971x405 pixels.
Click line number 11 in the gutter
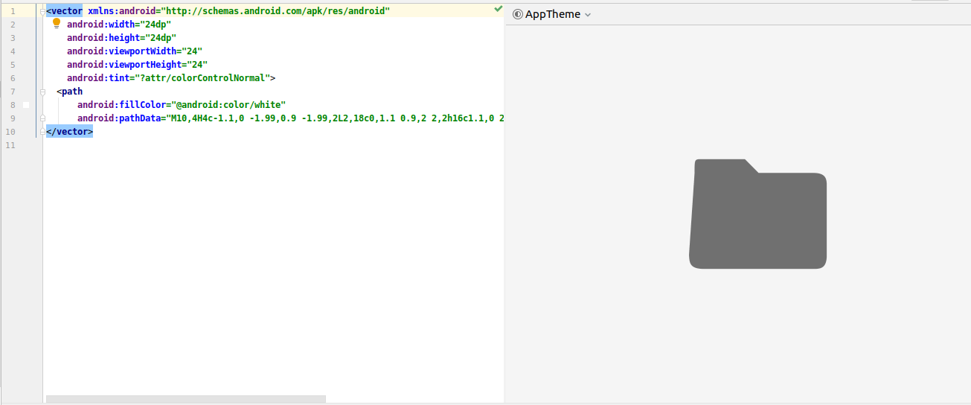point(10,145)
